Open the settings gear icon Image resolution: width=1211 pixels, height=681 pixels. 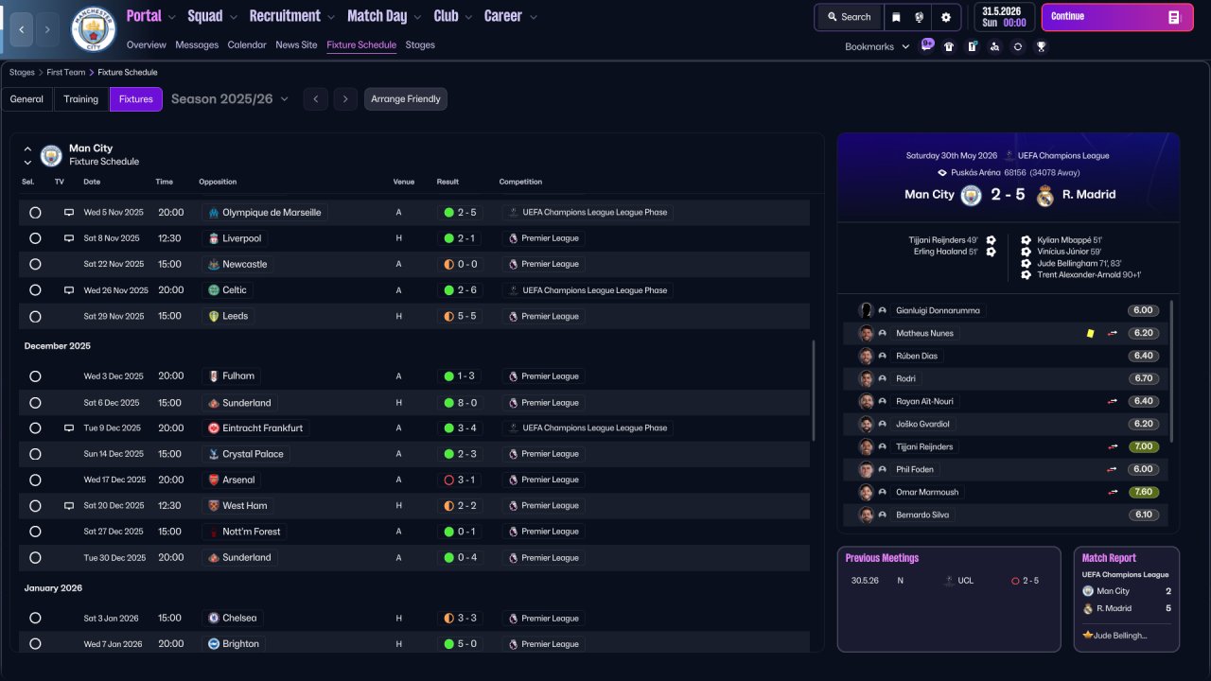(946, 17)
